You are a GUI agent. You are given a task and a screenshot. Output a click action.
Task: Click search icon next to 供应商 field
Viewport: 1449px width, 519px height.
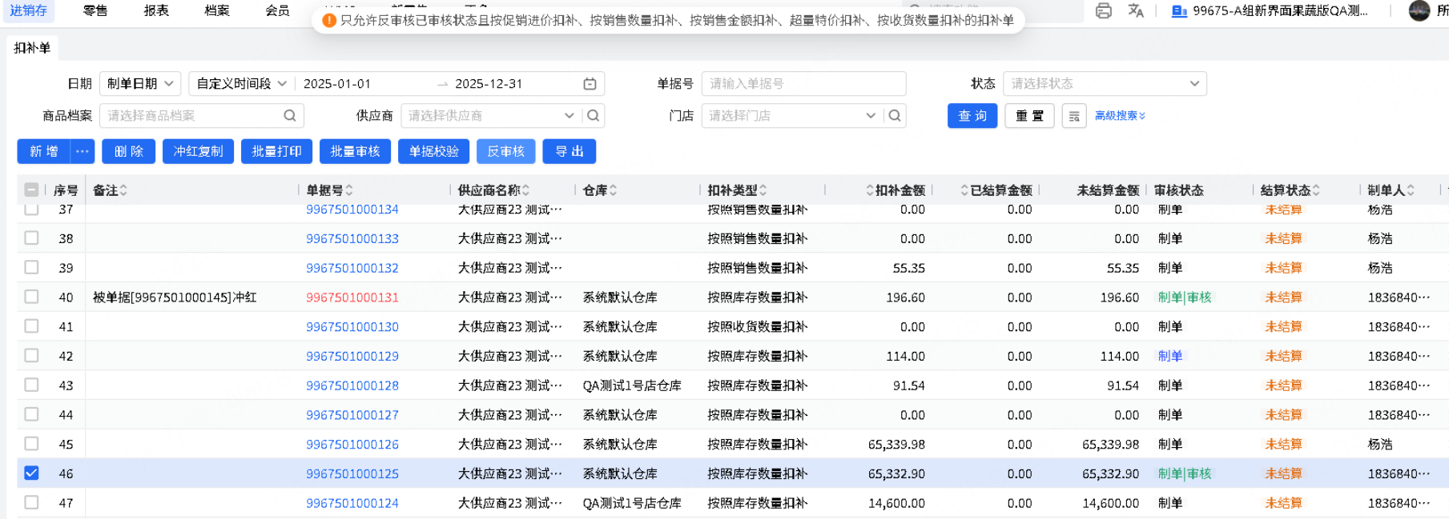pos(593,116)
